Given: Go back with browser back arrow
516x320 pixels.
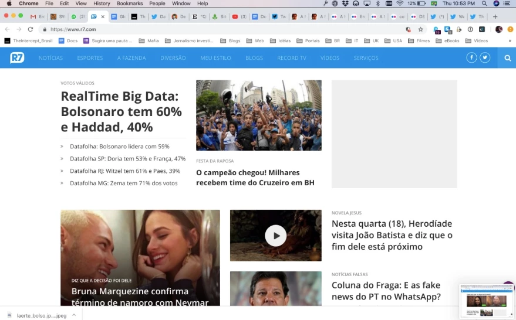Looking at the screenshot, I should 7,29.
